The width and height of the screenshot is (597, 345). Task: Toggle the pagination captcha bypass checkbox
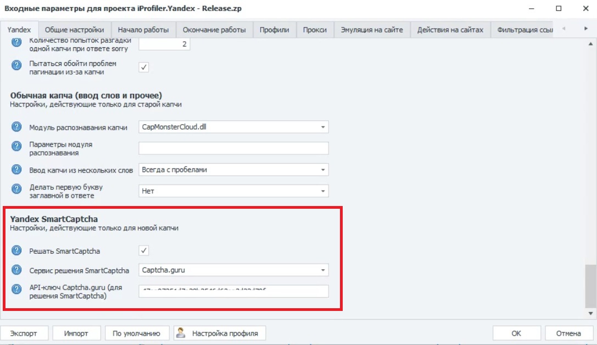coord(143,68)
